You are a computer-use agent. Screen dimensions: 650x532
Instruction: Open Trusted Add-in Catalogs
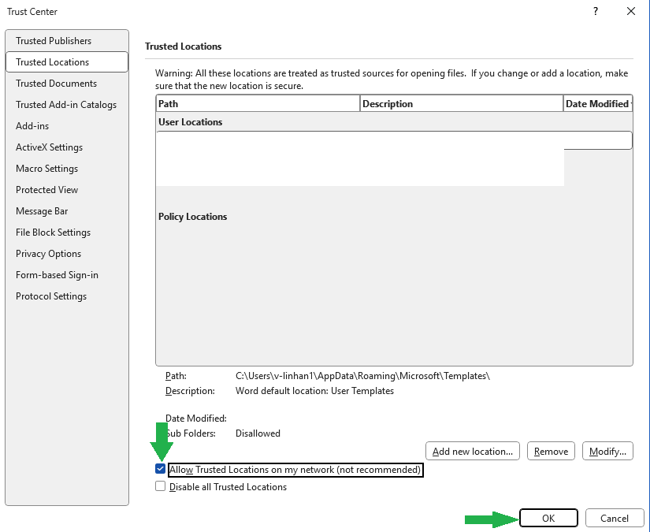tap(67, 105)
